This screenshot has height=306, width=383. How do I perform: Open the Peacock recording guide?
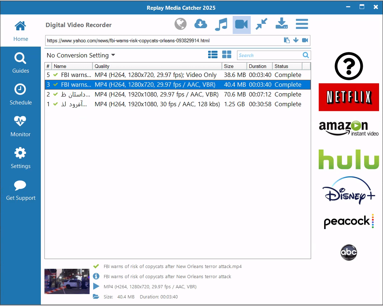pos(349,221)
